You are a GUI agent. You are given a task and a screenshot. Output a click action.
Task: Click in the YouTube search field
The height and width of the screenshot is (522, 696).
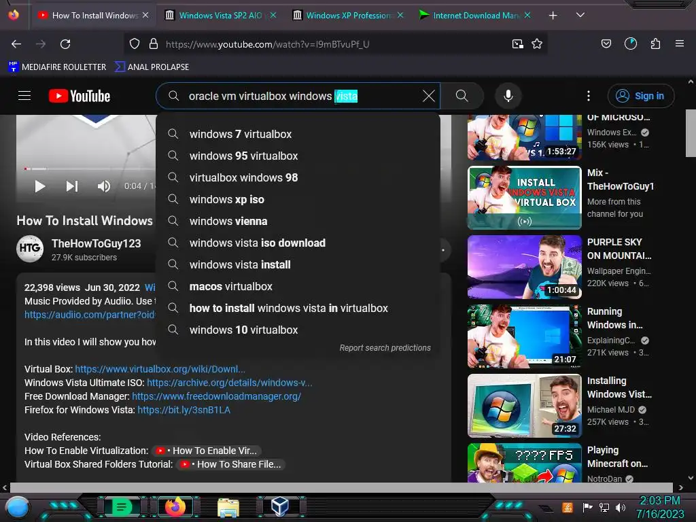coord(298,96)
